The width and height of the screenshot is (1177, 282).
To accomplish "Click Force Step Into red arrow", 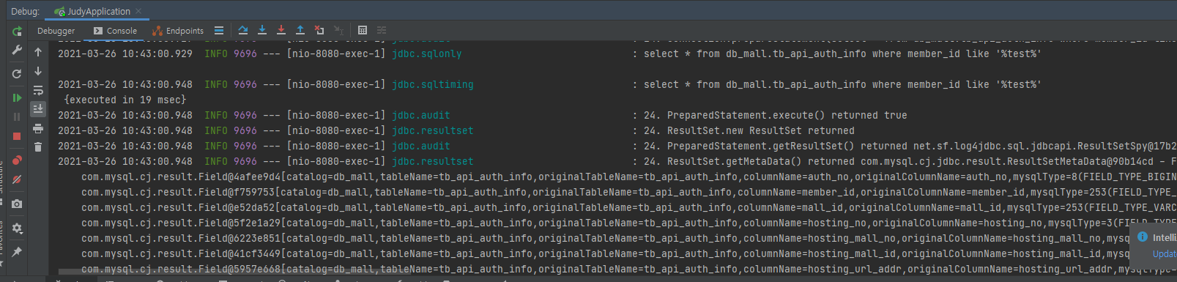I will pyautogui.click(x=281, y=30).
